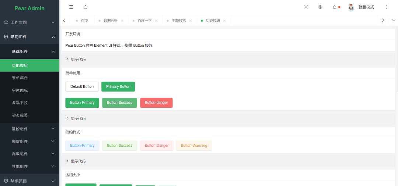Click the 结果页面 shield icon
Screen dimensions: 398x186
tap(6, 181)
